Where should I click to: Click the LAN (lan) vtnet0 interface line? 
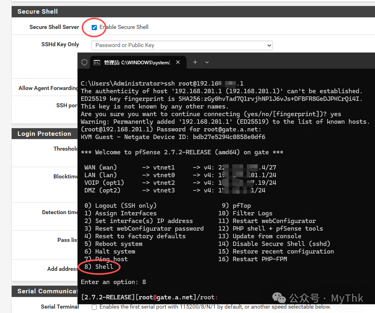[x=180, y=175]
